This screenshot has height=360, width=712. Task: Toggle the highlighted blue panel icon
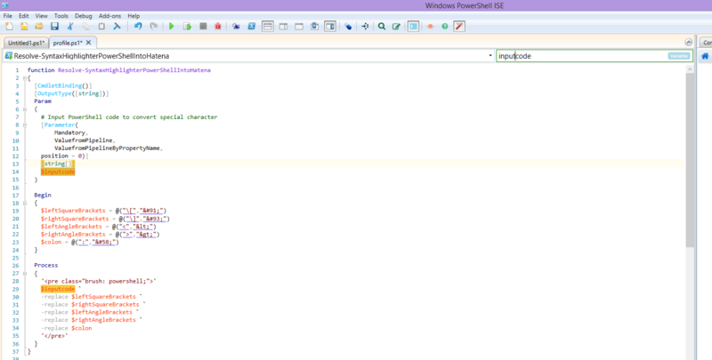413,27
